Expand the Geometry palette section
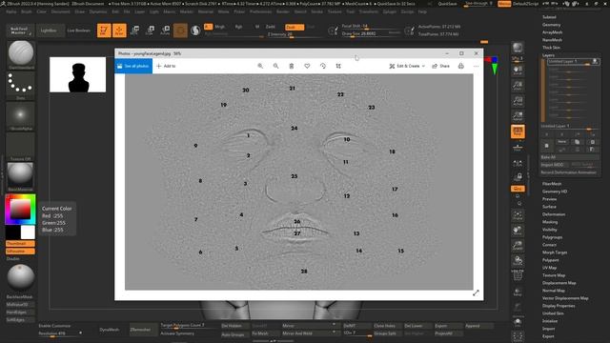610x343 pixels. click(552, 25)
